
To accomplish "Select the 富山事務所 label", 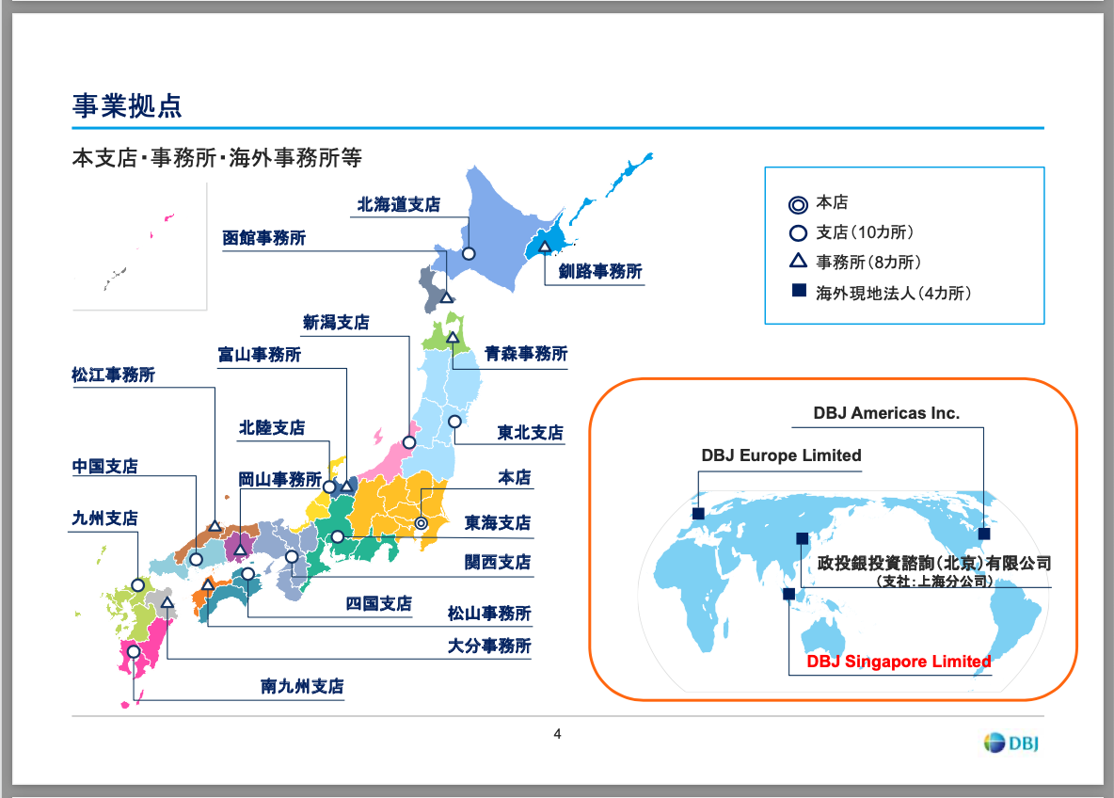I will coord(260,355).
